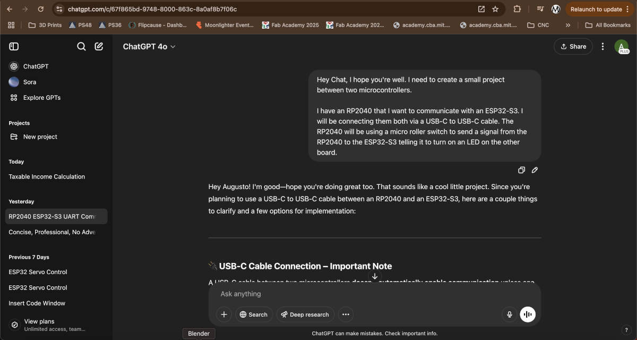This screenshot has height=340, width=637.
Task: Open the Moonlighter Event bookmark
Action: point(225,25)
